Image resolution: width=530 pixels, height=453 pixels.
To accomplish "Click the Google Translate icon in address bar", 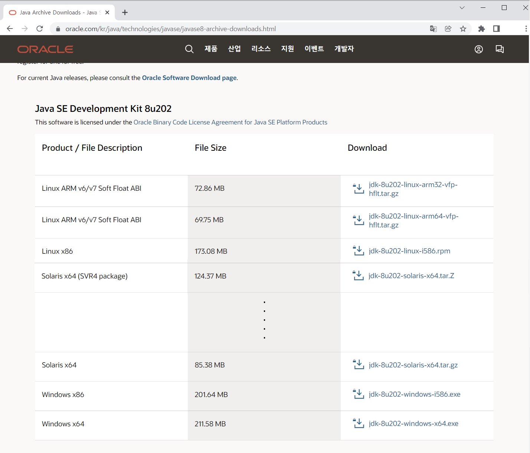I will 433,29.
